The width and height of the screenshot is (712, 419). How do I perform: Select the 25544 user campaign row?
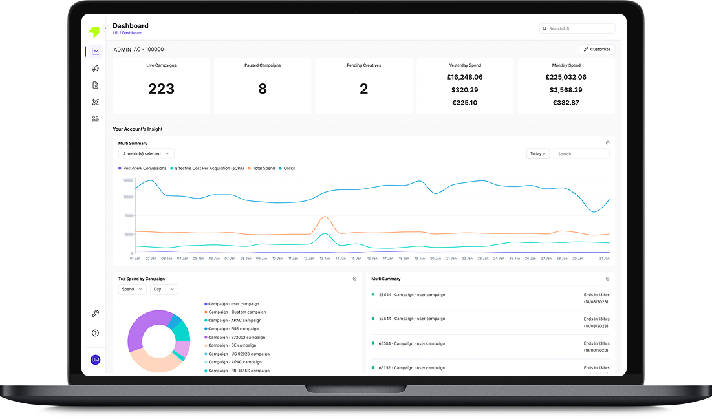(420, 295)
